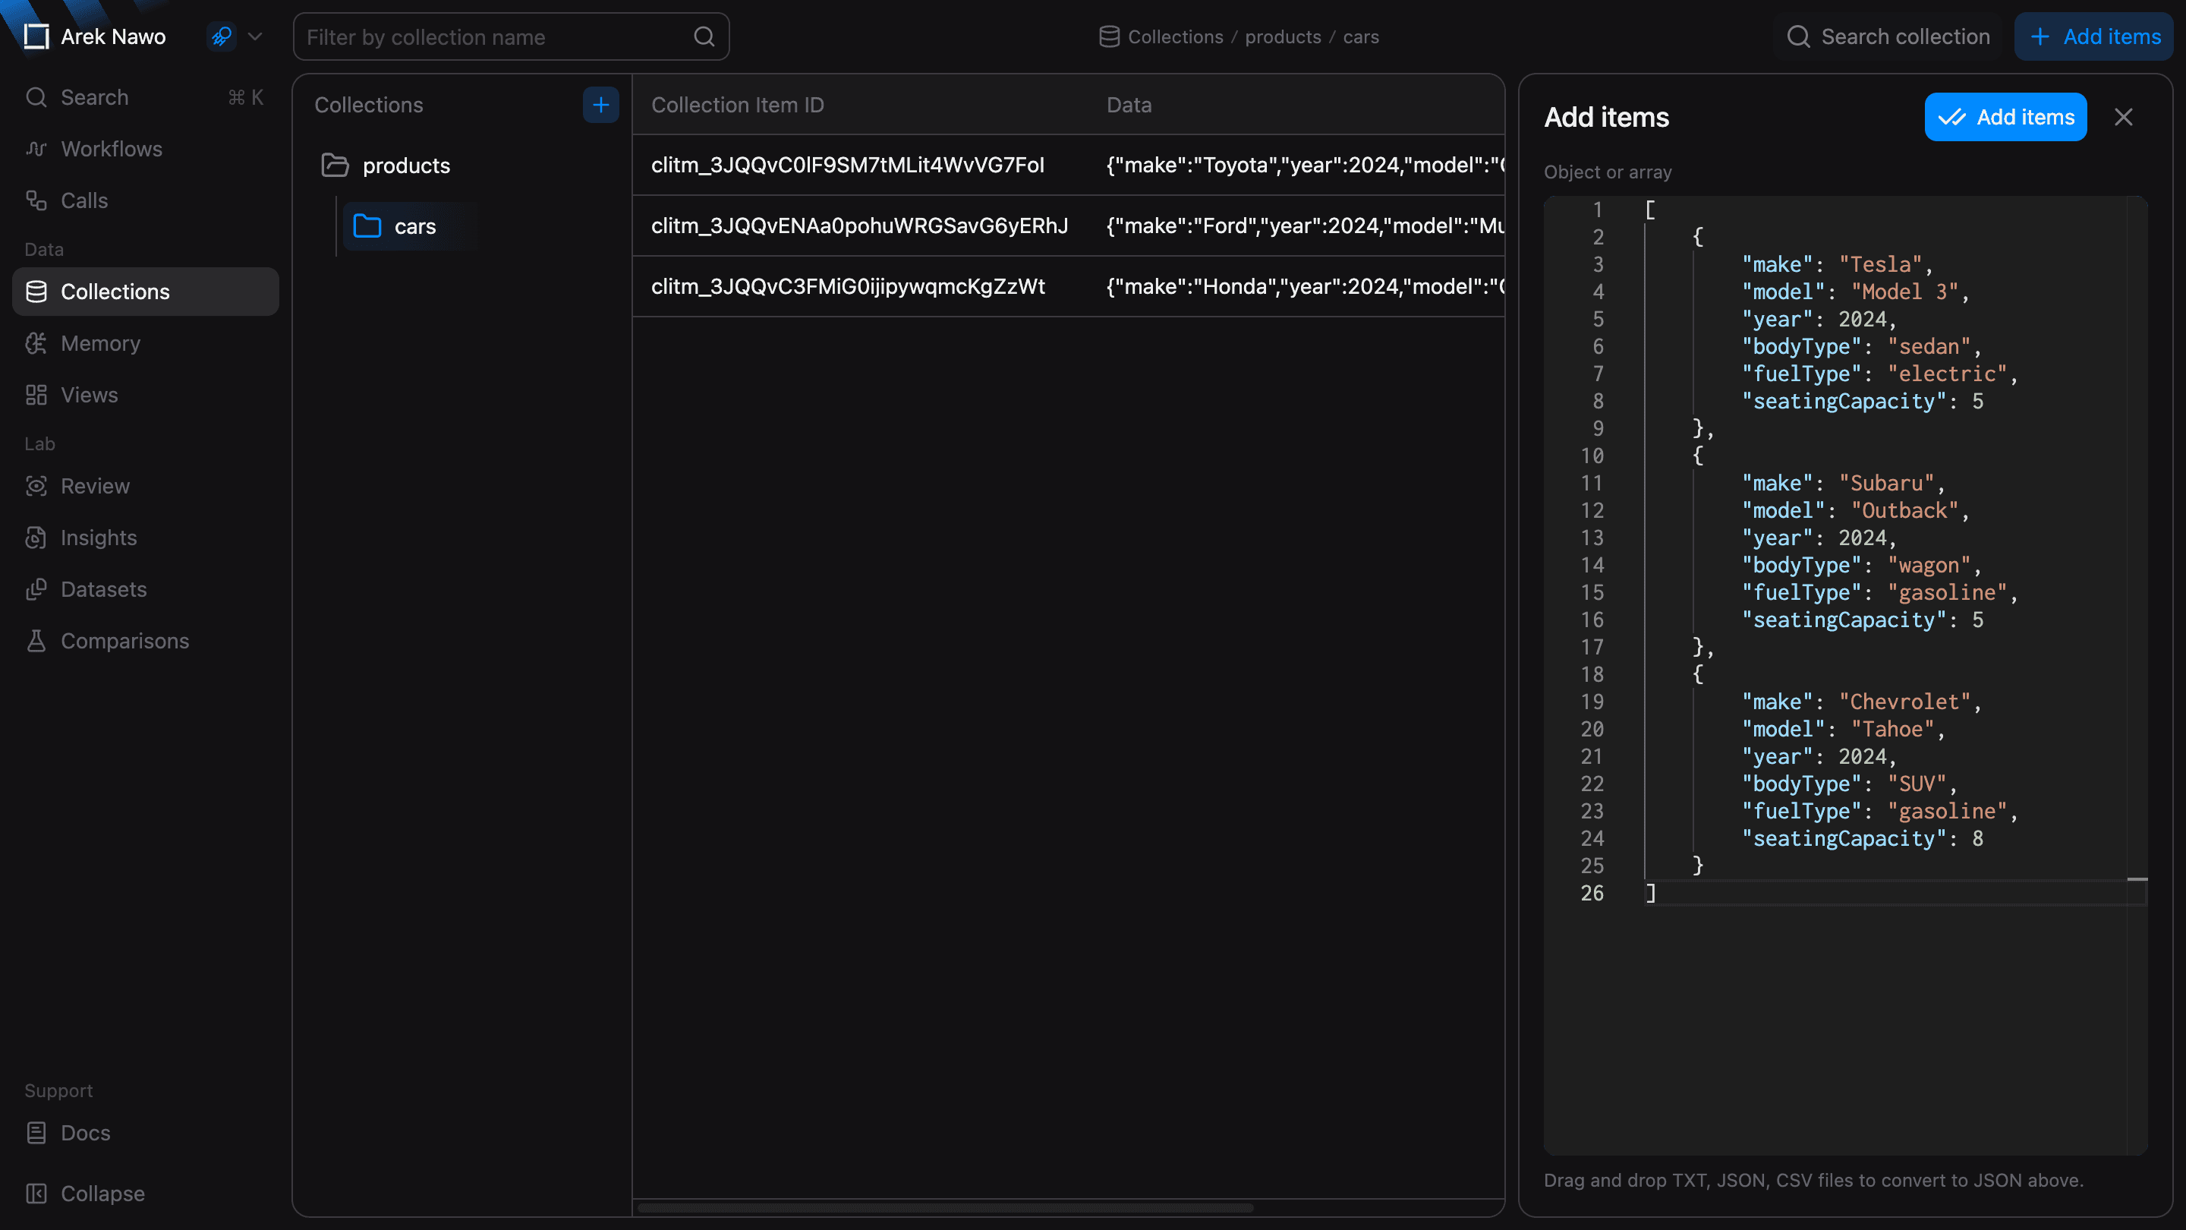Click the magnifier icon in the filter field
This screenshot has width=2186, height=1230.
point(704,36)
